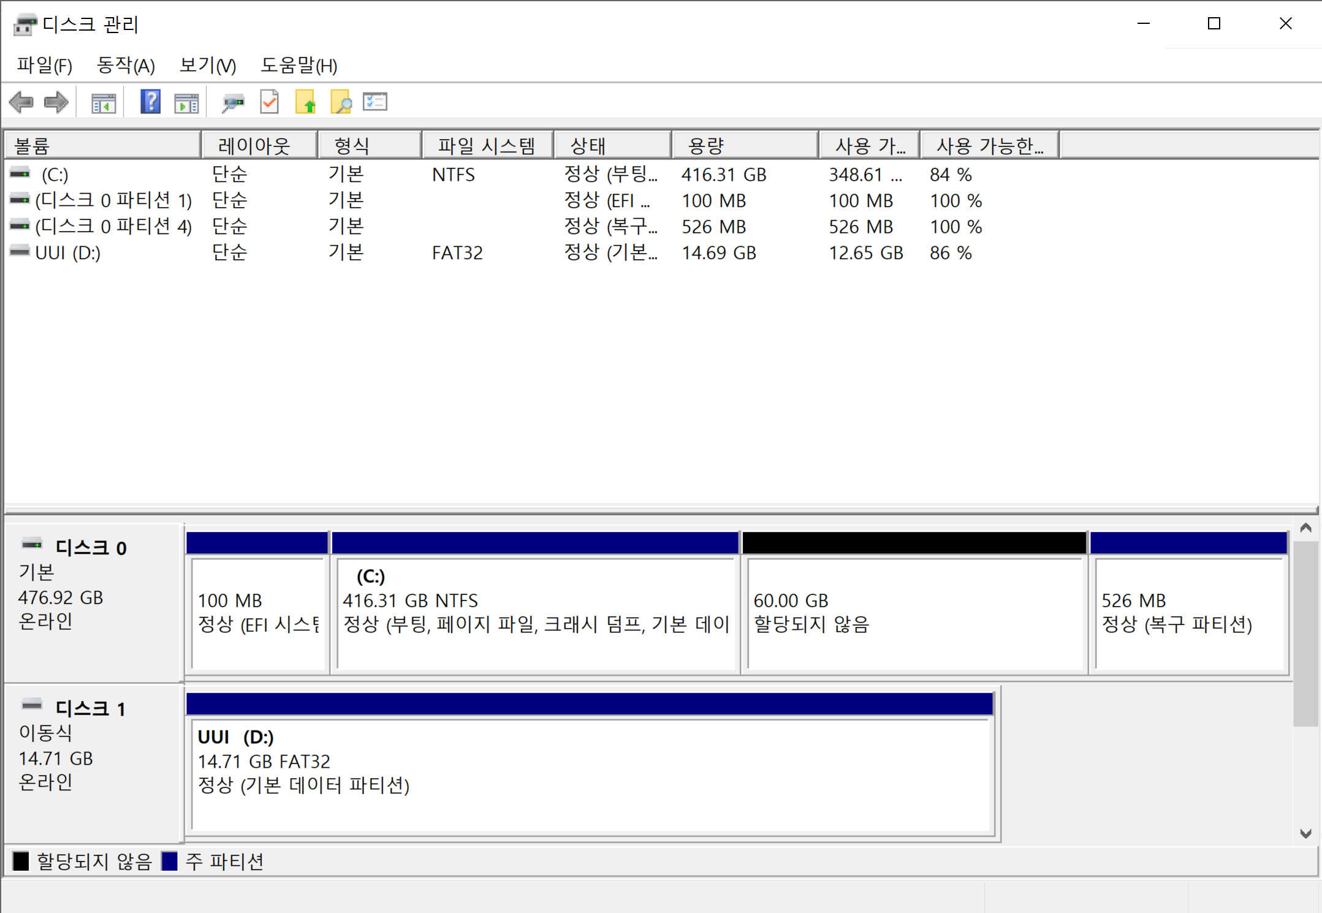
Task: Click the Back arrow toolbar icon
Action: (x=21, y=102)
